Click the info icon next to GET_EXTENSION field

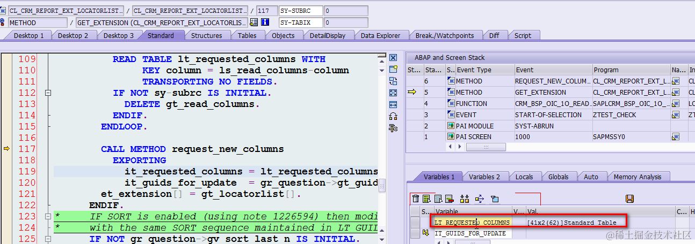pyautogui.click(x=265, y=22)
